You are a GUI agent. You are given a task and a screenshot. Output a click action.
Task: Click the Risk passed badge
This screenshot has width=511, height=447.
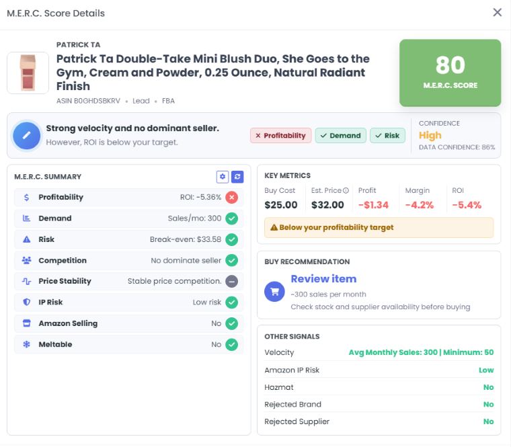click(387, 136)
